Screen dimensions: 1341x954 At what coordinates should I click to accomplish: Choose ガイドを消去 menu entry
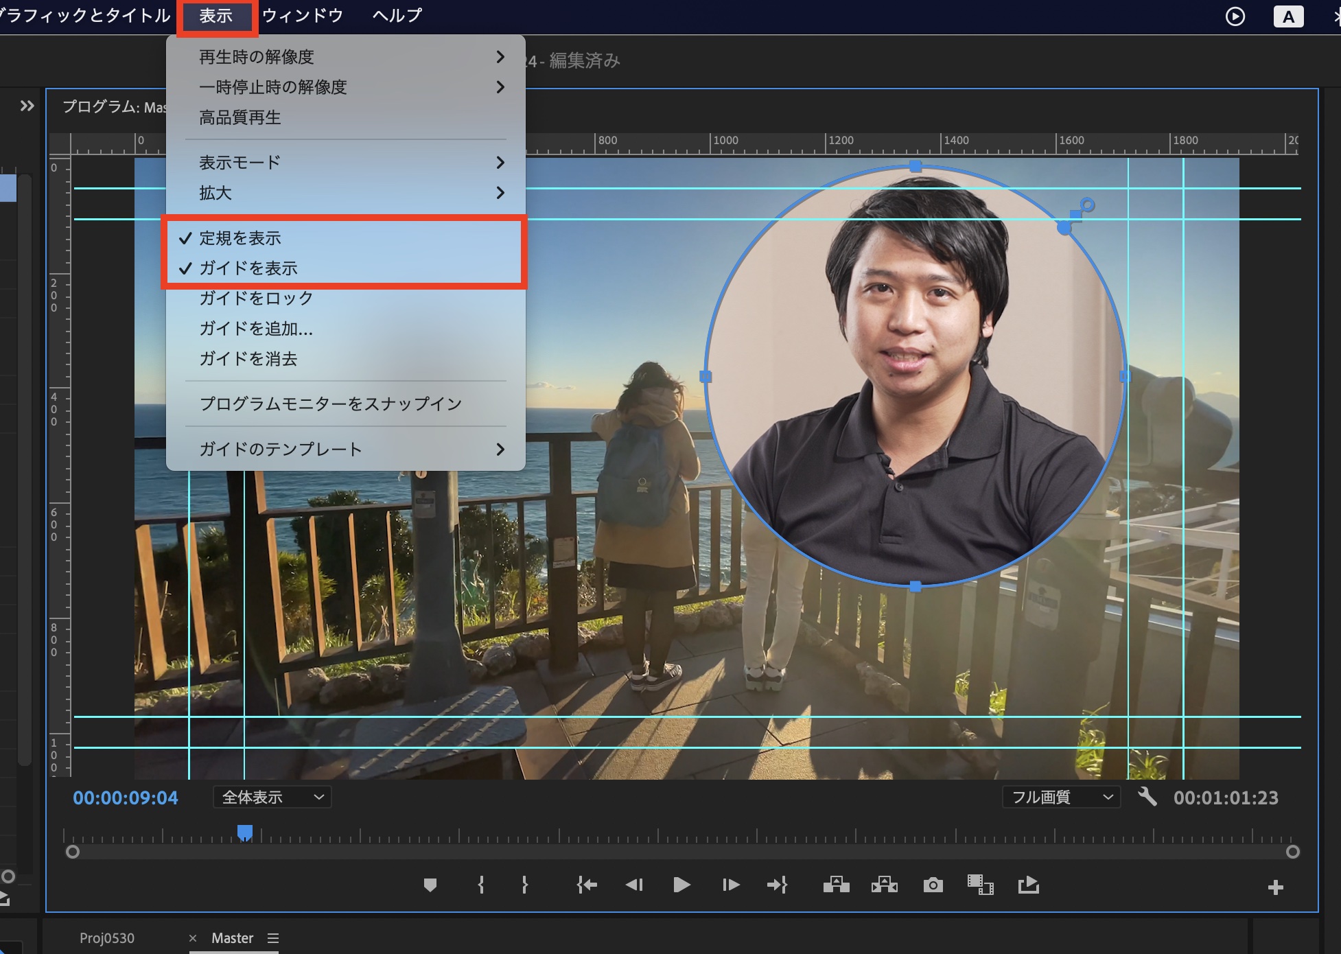pos(248,359)
